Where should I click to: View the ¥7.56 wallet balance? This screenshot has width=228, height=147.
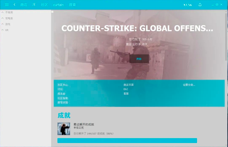pyautogui.click(x=187, y=5)
